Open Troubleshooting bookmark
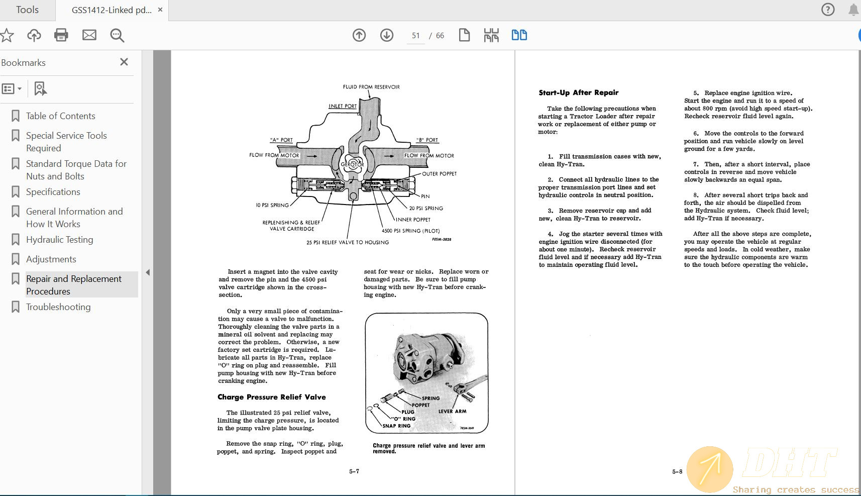Viewport: 861px width, 496px height. click(58, 307)
